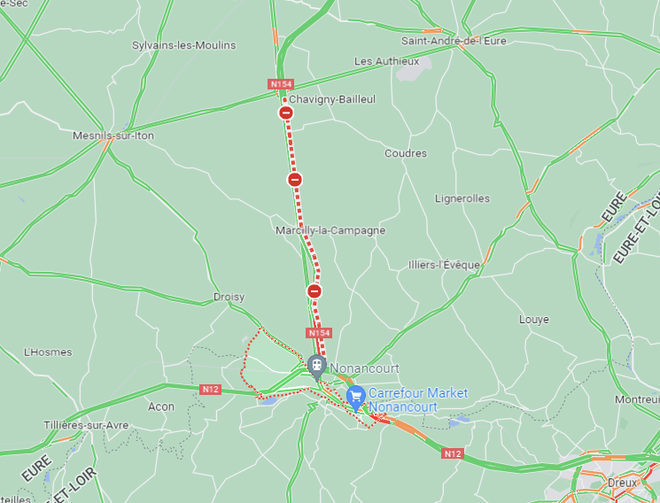The height and width of the screenshot is (503, 660).
Task: Click the Dreux city label
Action: tap(622, 483)
